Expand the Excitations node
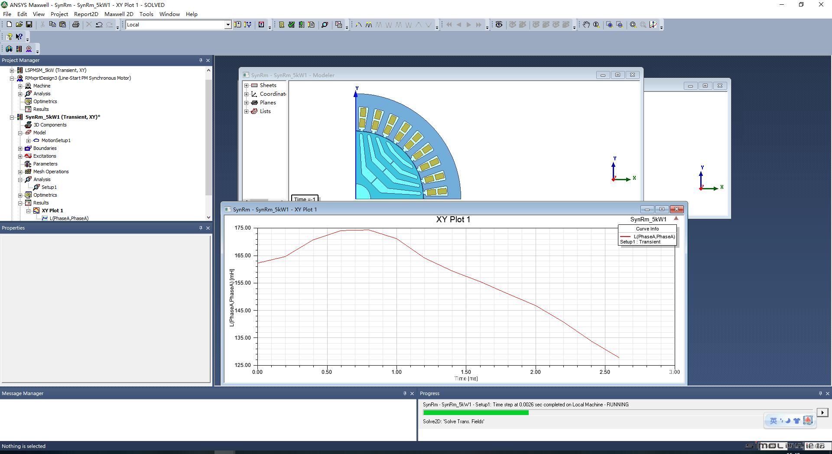 (20, 156)
